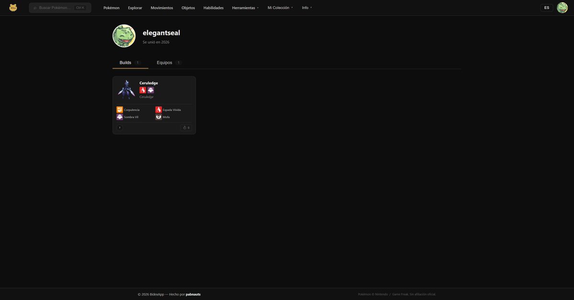This screenshot has height=300, width=574.
Task: Click the Sombra Vil ghost move icon
Action: pos(120,117)
